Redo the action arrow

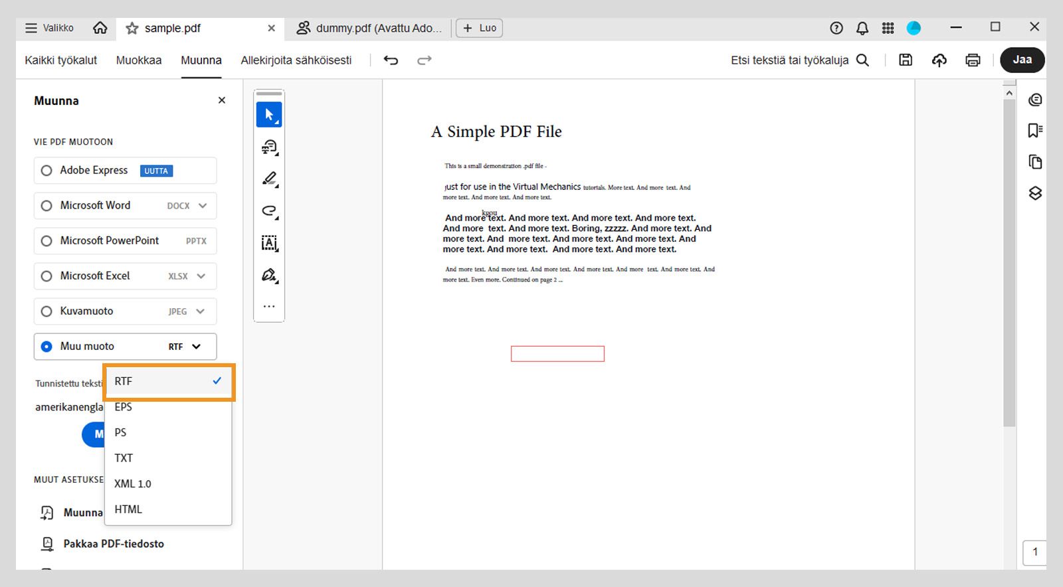point(424,60)
